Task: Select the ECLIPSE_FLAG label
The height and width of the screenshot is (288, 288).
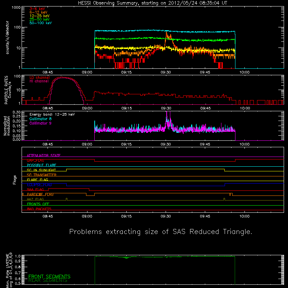Action: [x=39, y=185]
